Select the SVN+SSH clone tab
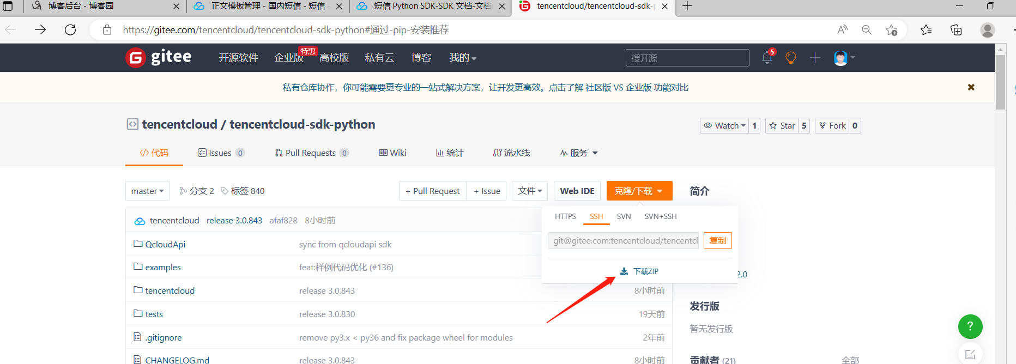This screenshot has height=364, width=1016. pyautogui.click(x=661, y=216)
